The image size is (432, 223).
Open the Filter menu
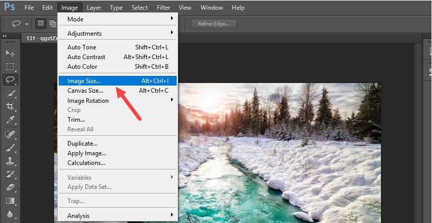(163, 8)
